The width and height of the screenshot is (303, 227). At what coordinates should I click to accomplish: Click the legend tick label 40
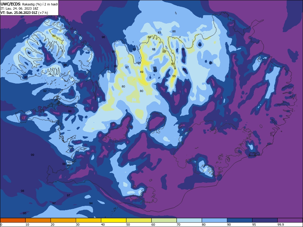(x=103, y=225)
